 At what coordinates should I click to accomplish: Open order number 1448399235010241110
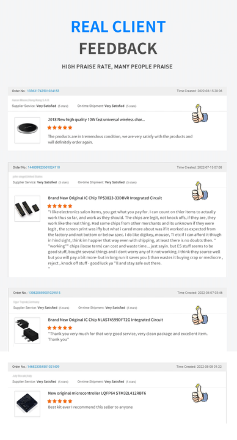(44, 167)
